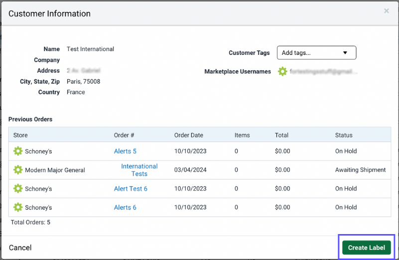Click the Items column header
The width and height of the screenshot is (399, 260).
[242, 135]
